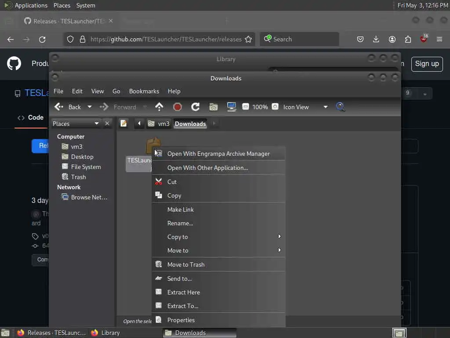Open the Firefox downloads arrow icon
This screenshot has height=338, width=450.
(x=376, y=39)
